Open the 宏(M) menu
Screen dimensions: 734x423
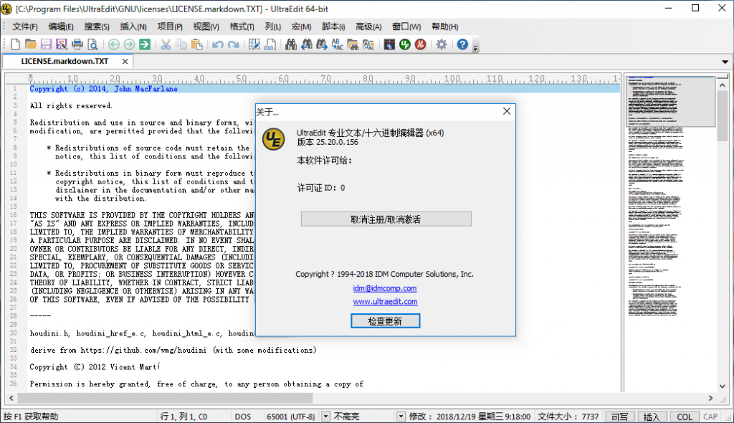302,27
